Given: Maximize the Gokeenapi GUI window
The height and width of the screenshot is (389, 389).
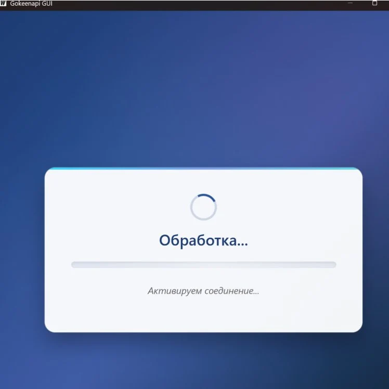Looking at the screenshot, I should pos(374,3).
